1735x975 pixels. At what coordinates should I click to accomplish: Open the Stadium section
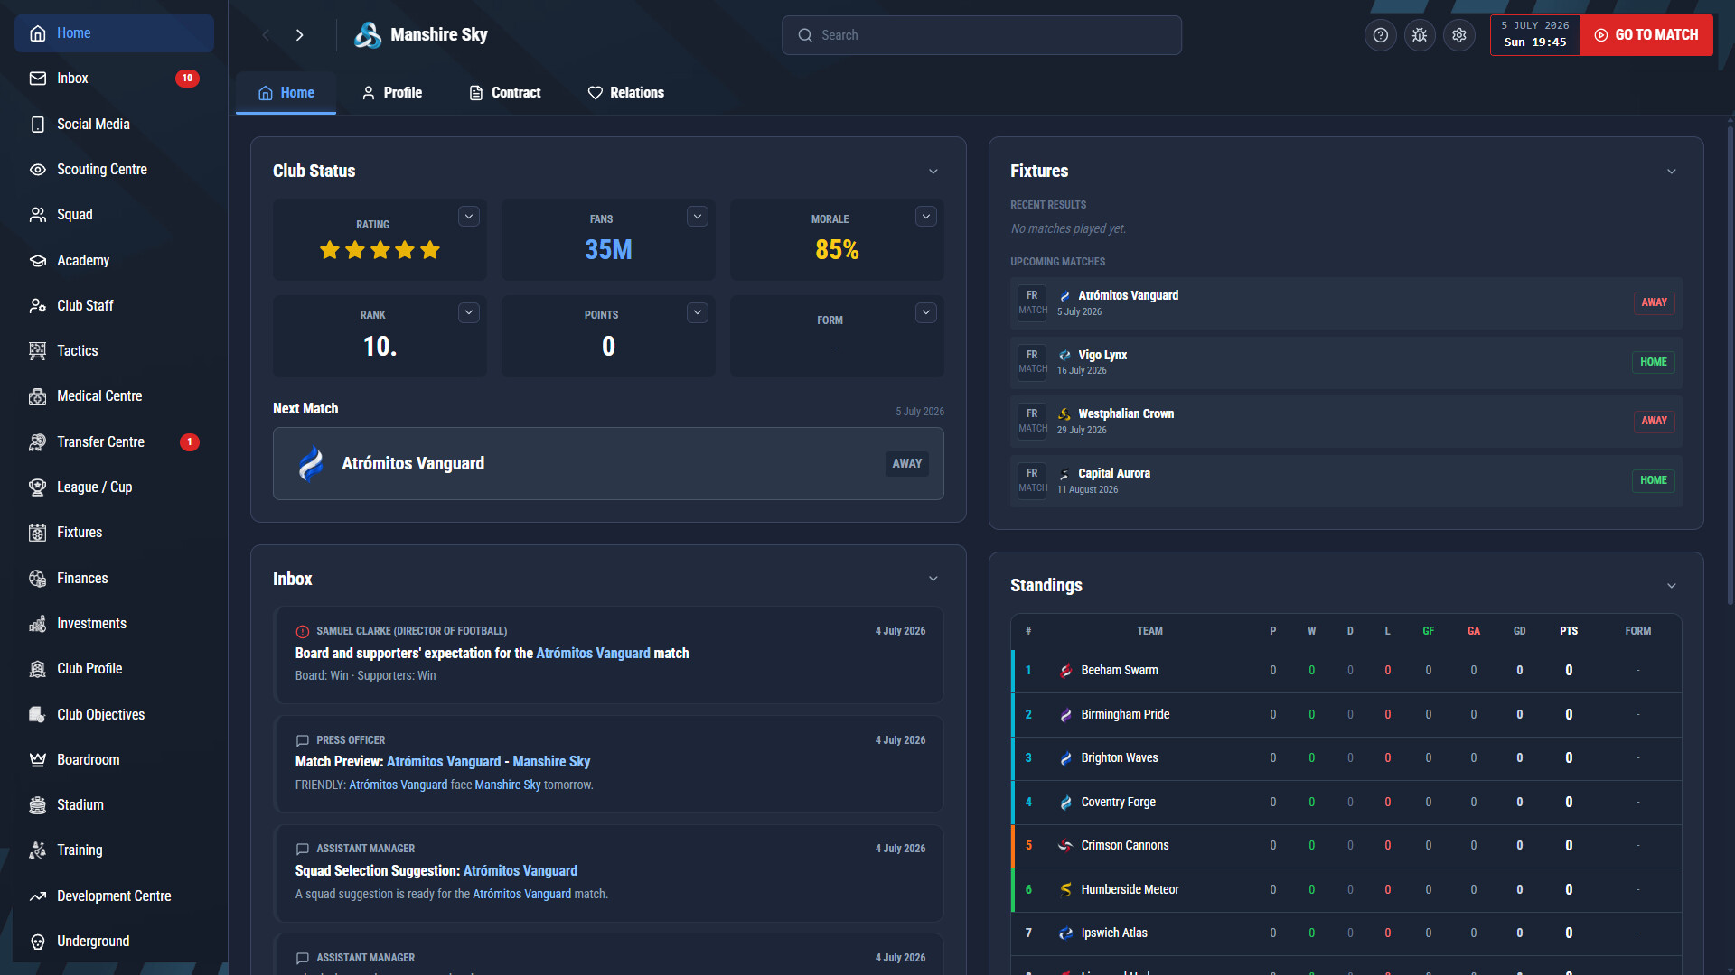tap(114, 805)
